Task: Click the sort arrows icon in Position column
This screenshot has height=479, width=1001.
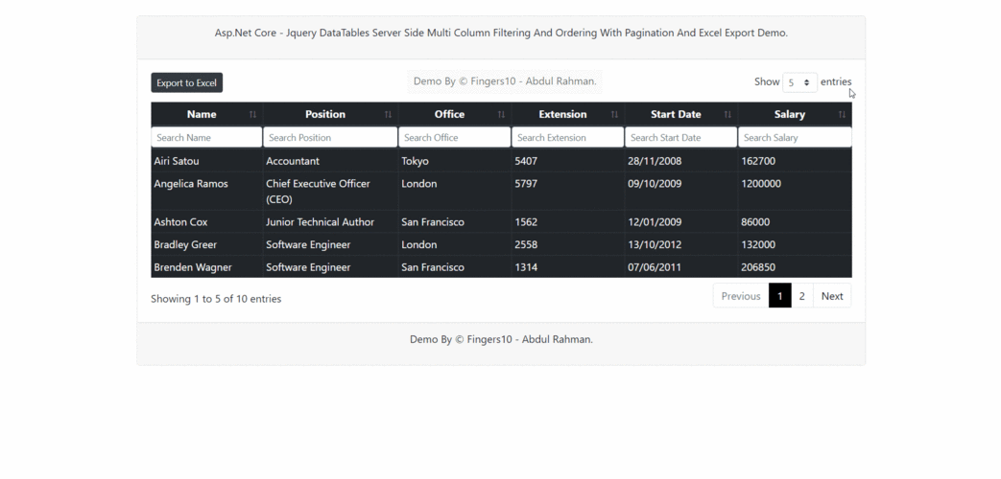Action: tap(388, 115)
